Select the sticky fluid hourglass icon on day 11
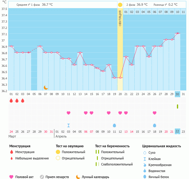 pyautogui.click(x=69, y=125)
